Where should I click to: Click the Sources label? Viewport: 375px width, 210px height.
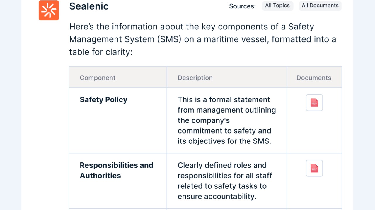point(242,6)
